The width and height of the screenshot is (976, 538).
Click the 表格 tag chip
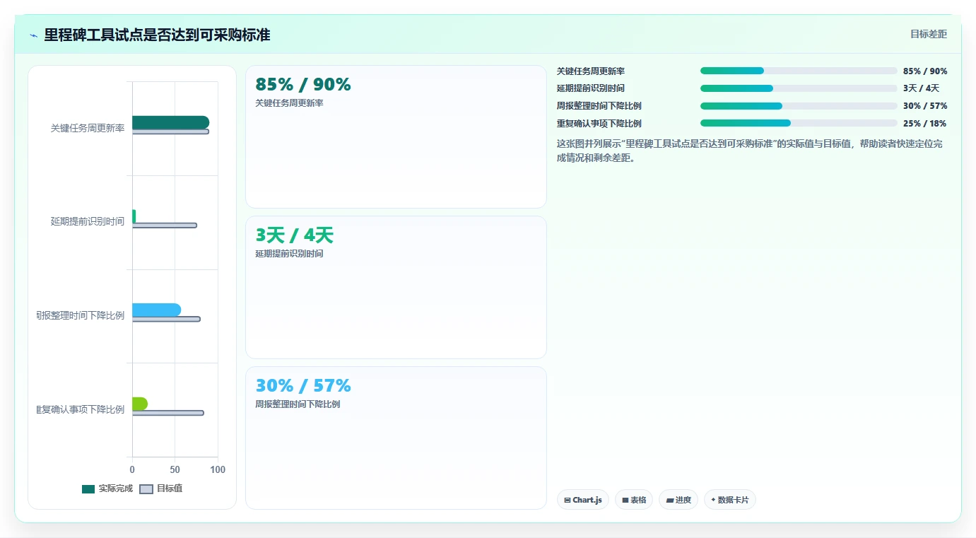click(x=634, y=500)
